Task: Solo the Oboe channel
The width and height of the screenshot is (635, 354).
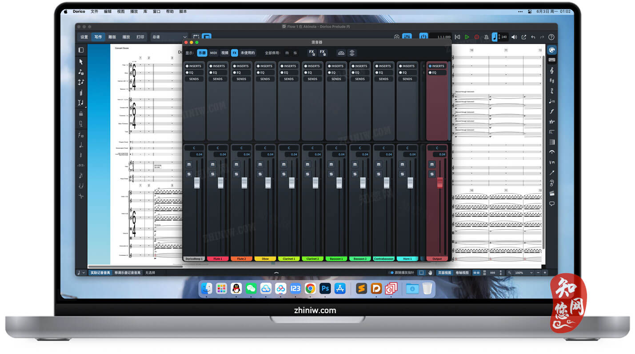Action: [260, 174]
